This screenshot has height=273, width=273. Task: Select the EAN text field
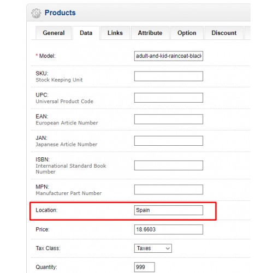point(169,119)
